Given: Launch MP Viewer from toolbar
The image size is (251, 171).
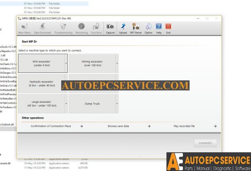Looking at the screenshot, I should click(x=136, y=28).
